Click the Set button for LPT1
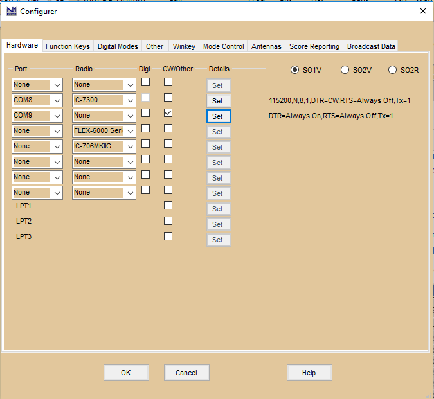The image size is (434, 399). 219,209
